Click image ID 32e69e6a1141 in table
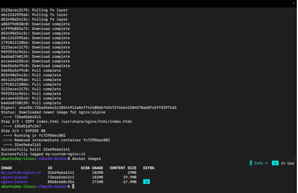This screenshot has height=193, width=298. 61,173
